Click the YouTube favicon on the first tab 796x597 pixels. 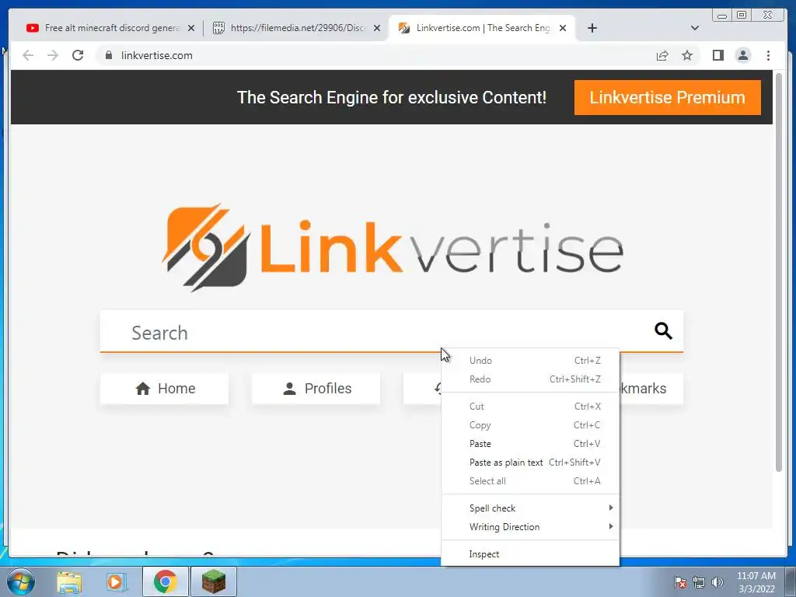(33, 28)
